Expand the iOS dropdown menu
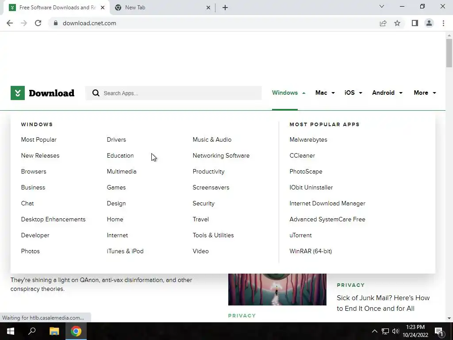The width and height of the screenshot is (453, 340). click(x=353, y=93)
